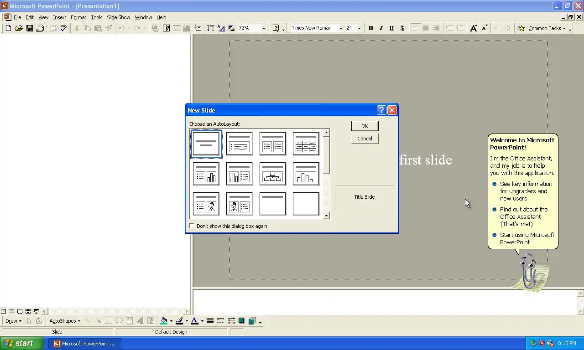Open the Tools menu
The width and height of the screenshot is (584, 350).
click(97, 17)
